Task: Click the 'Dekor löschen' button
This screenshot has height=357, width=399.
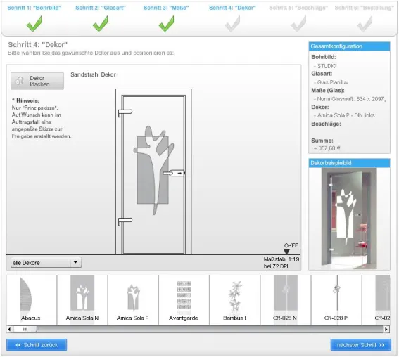Action: click(x=37, y=81)
